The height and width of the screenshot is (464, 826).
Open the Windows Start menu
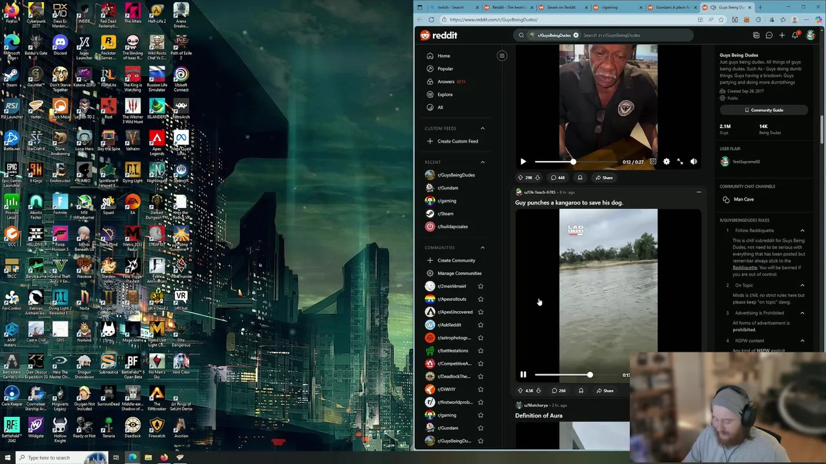coord(7,458)
